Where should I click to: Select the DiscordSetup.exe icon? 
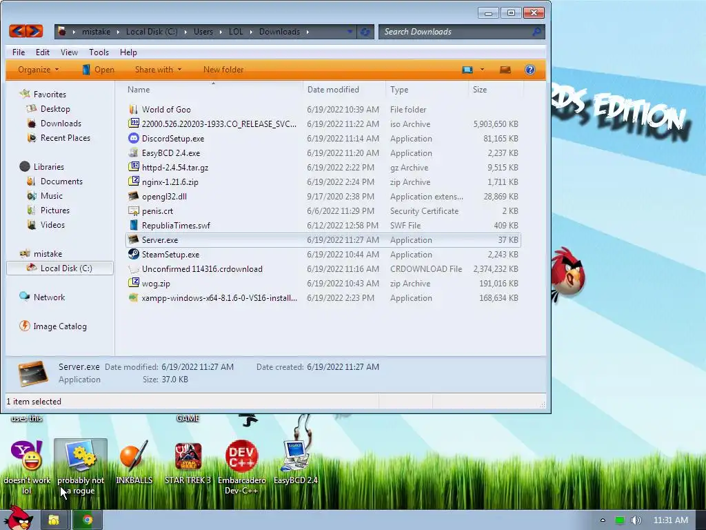coord(133,138)
